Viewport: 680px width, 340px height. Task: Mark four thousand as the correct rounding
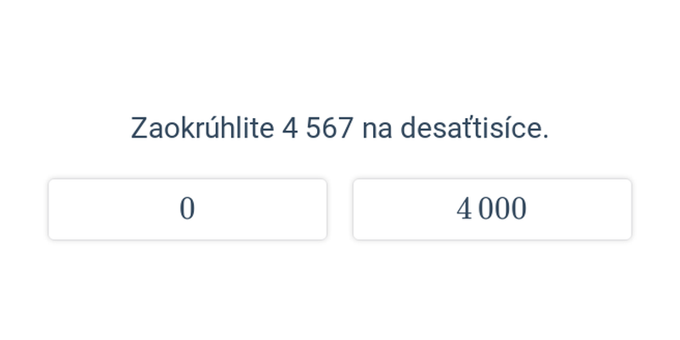[x=492, y=209]
